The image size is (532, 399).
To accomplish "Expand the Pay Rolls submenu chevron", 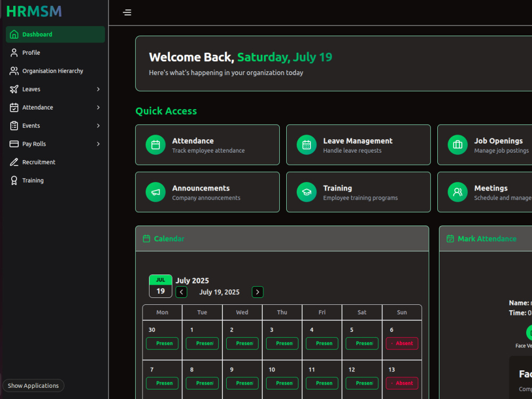I will click(x=98, y=144).
